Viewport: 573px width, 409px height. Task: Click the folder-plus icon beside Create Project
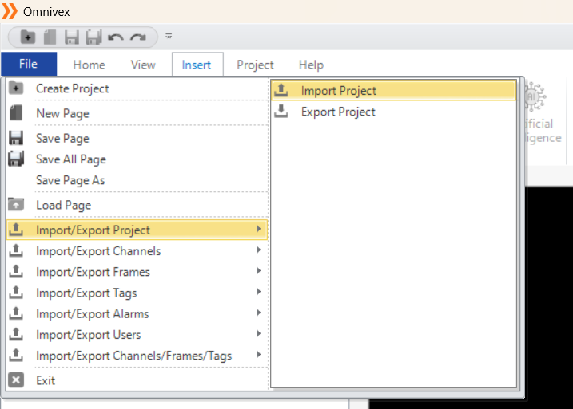[x=16, y=88]
